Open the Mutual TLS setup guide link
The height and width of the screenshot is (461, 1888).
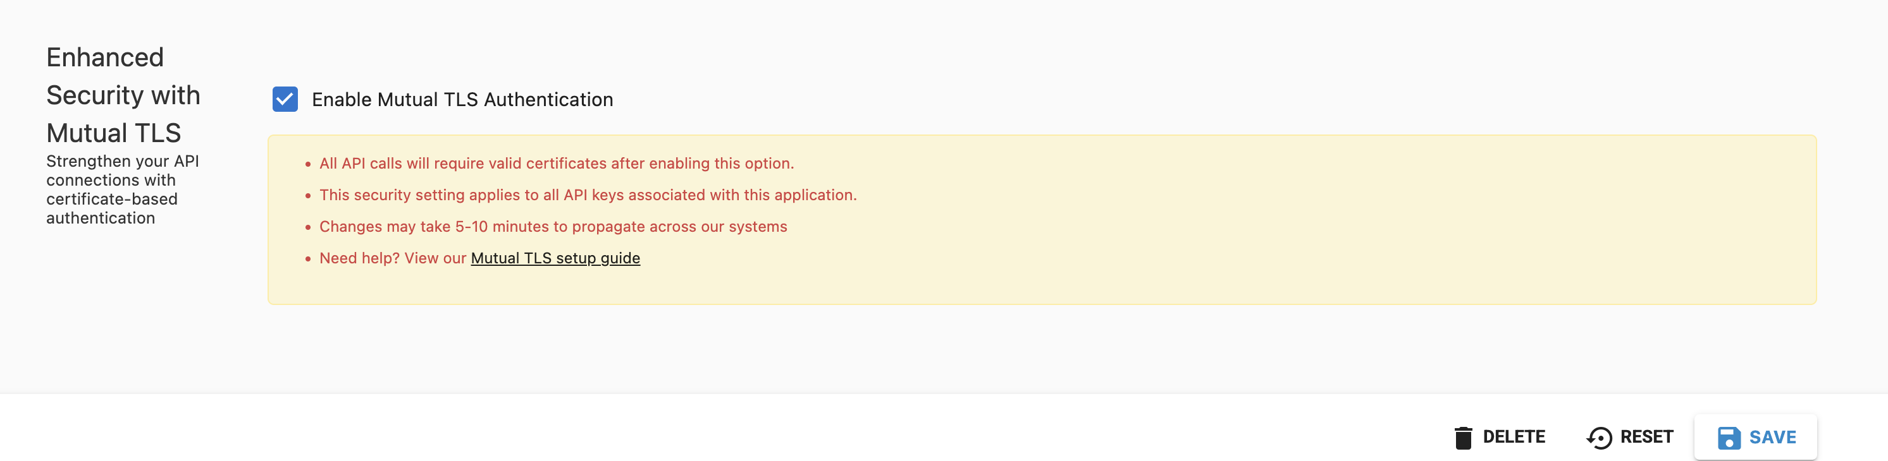(x=555, y=258)
